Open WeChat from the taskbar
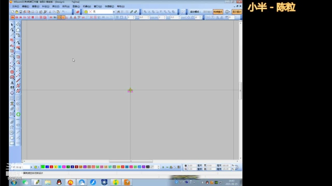The width and height of the screenshot is (332, 186). pos(25,182)
